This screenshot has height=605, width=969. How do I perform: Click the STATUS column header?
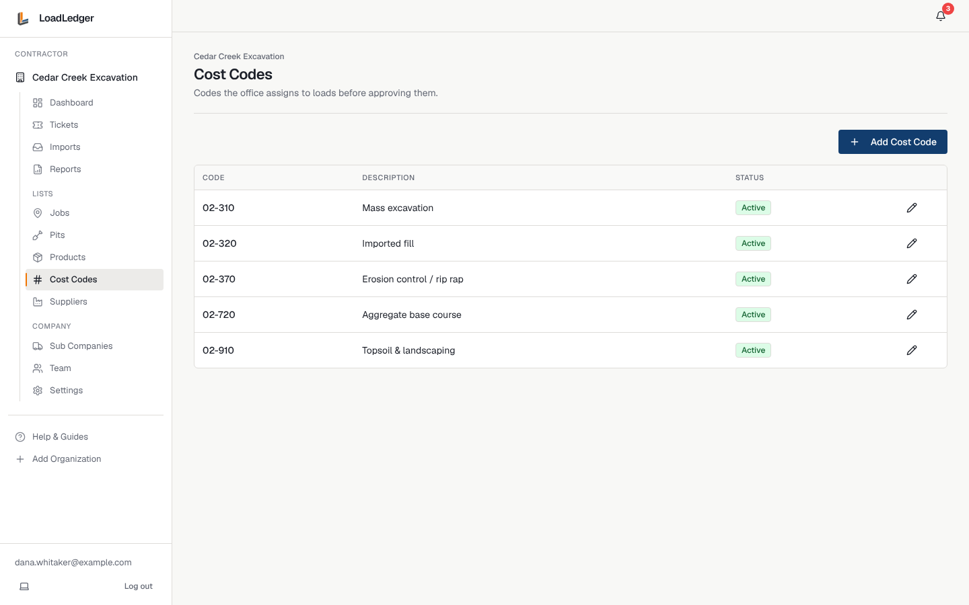[x=750, y=178]
